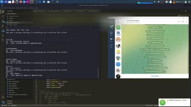Open the Telegram Edit folders icon

click(x=111, y=46)
